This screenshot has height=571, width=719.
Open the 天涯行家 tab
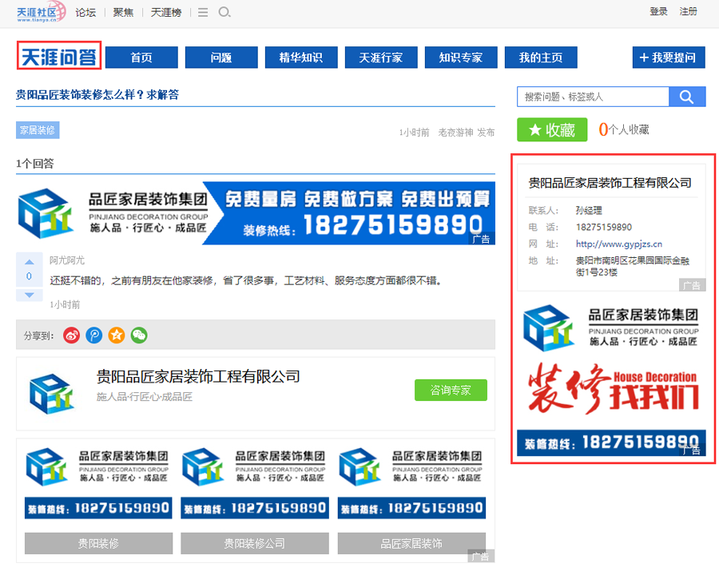381,57
